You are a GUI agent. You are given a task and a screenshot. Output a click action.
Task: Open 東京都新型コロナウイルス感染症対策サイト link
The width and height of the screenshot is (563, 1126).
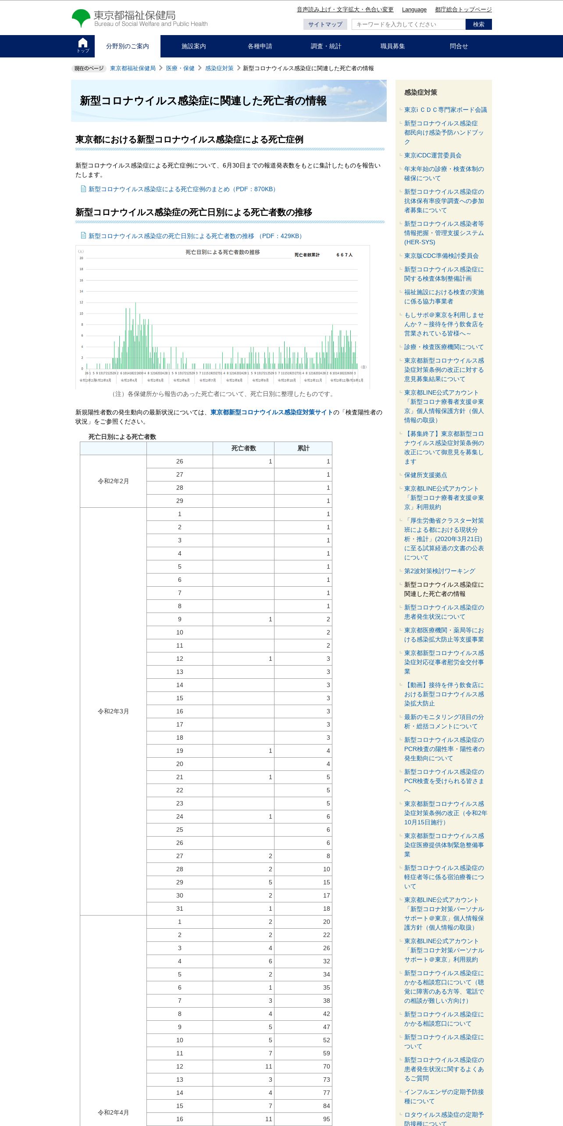[x=271, y=412]
